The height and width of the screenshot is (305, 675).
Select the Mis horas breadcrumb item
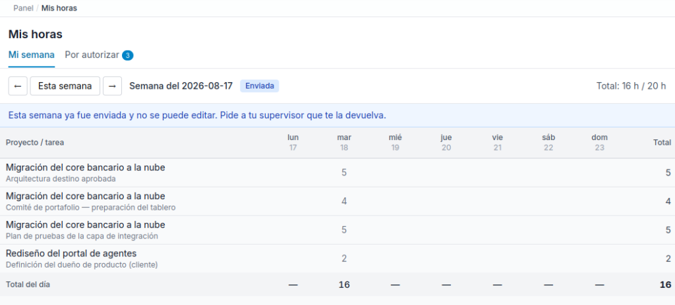click(59, 8)
